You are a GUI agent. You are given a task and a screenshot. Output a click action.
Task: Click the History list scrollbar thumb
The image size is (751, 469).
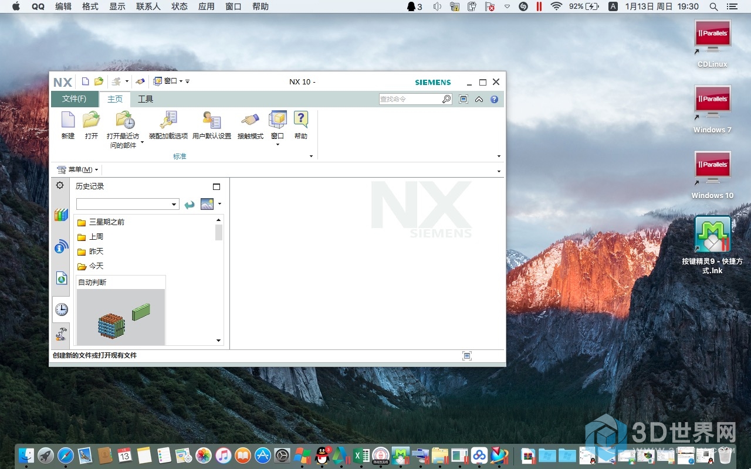(x=219, y=233)
